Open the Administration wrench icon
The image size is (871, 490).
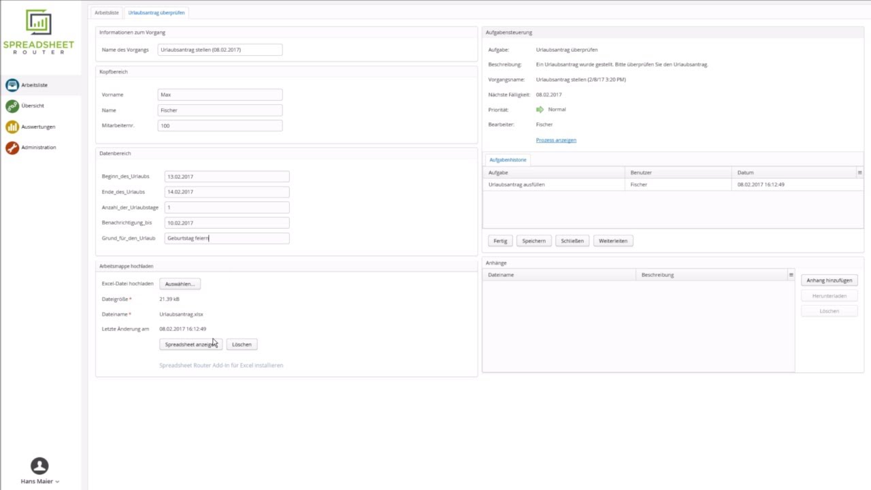(x=12, y=148)
